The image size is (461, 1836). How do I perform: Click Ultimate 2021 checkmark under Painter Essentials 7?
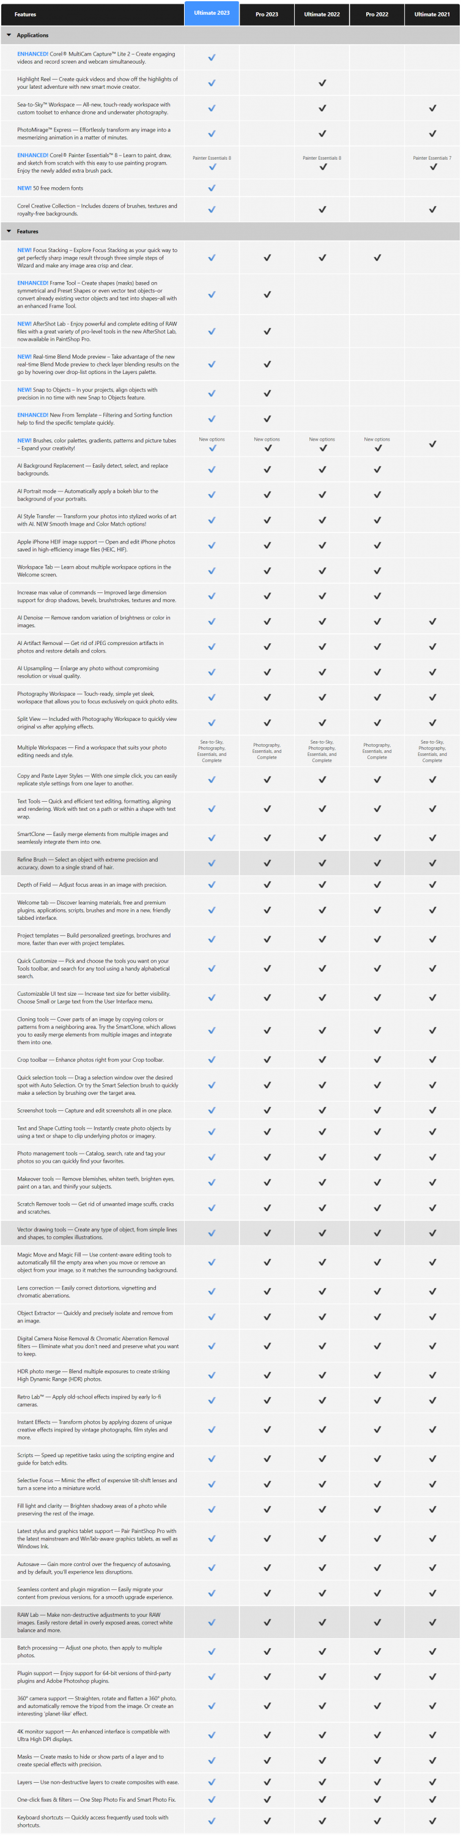(x=432, y=167)
